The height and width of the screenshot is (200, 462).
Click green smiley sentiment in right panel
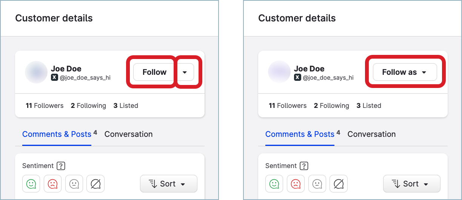point(274,184)
